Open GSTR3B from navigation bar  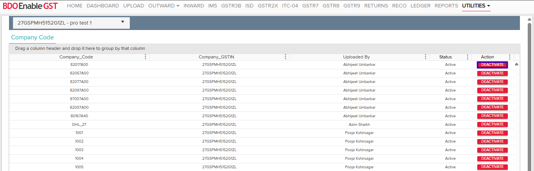coord(231,6)
